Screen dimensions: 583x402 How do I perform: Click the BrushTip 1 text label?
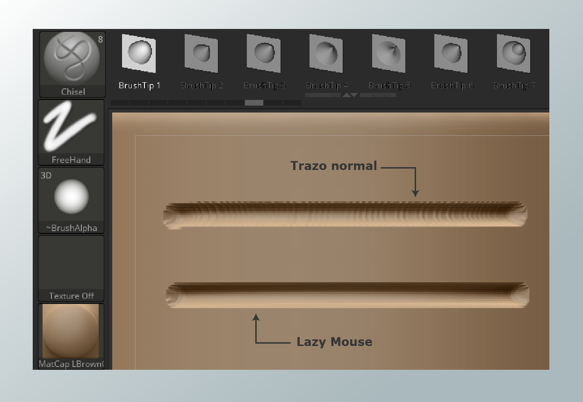pyautogui.click(x=139, y=85)
